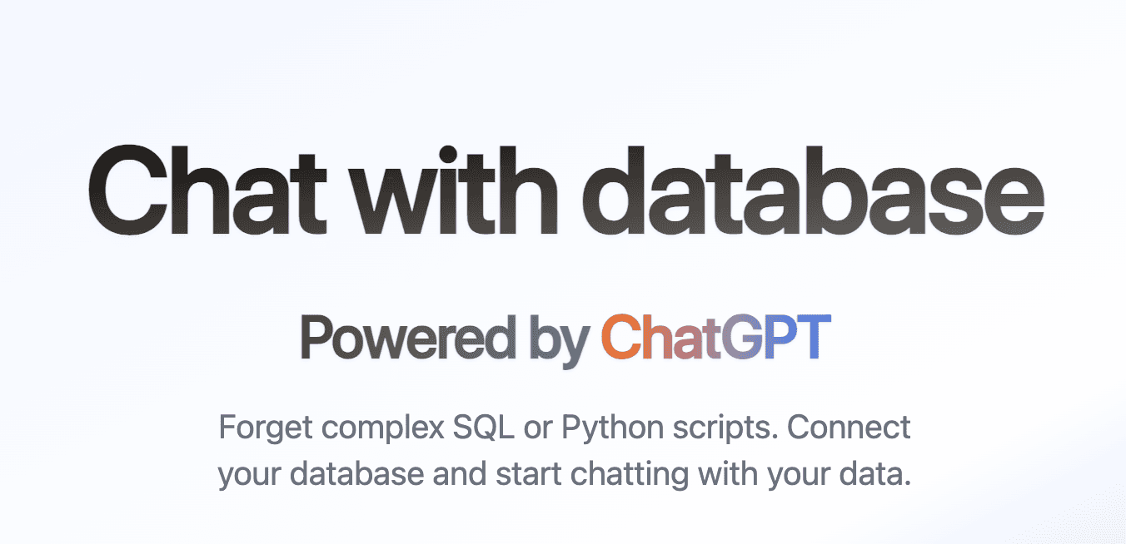
Task: Click the word "and" in the description
Action: [461, 473]
